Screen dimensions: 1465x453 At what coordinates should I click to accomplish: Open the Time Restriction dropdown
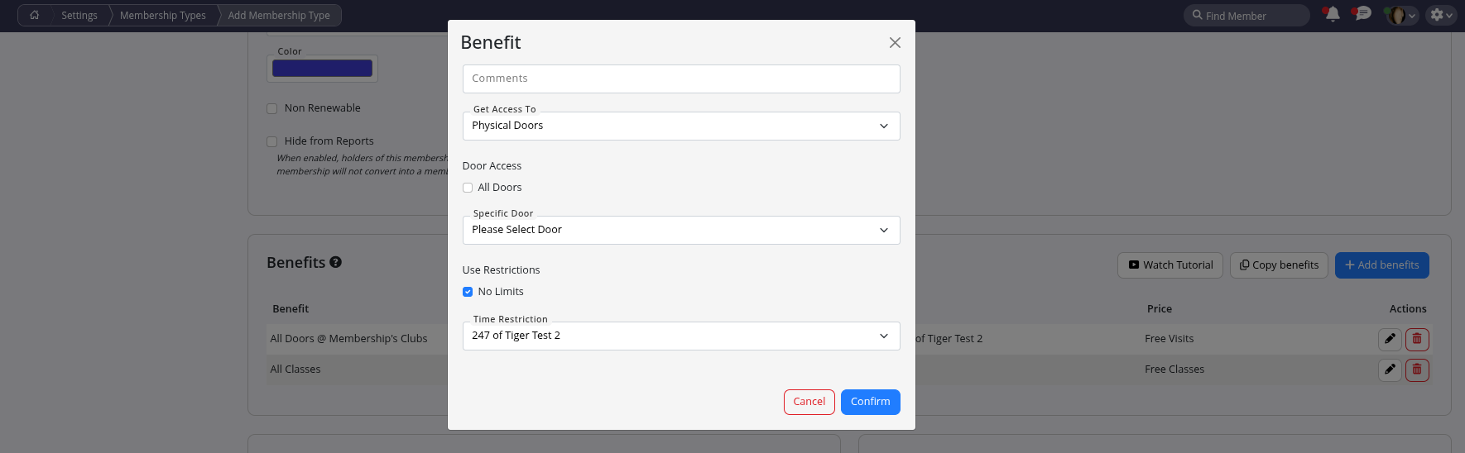(680, 336)
